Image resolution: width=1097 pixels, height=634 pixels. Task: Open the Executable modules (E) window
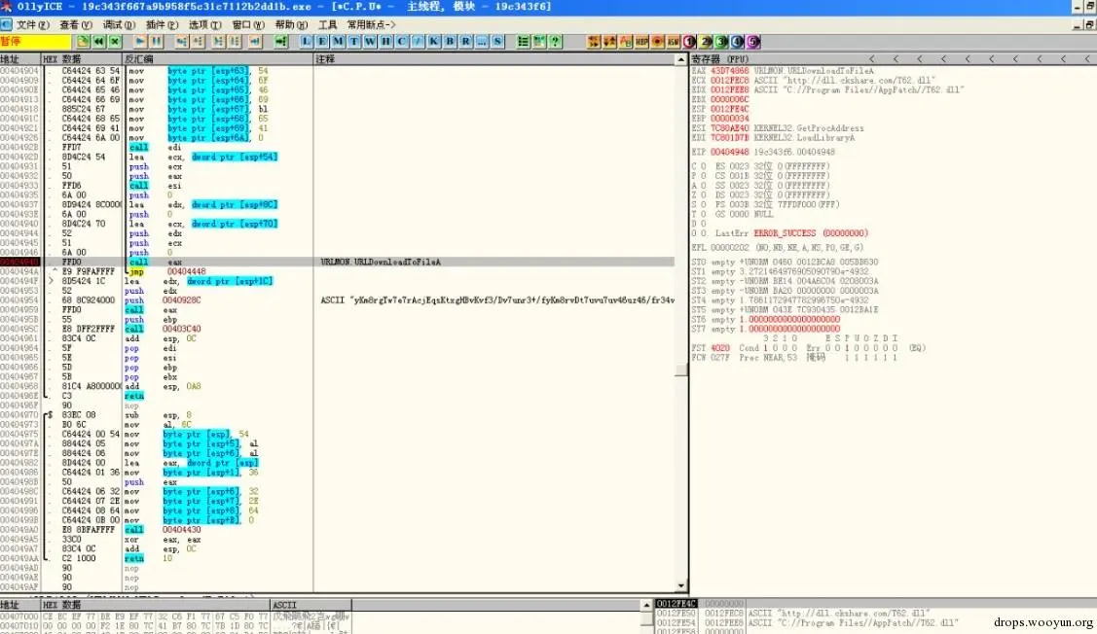322,41
